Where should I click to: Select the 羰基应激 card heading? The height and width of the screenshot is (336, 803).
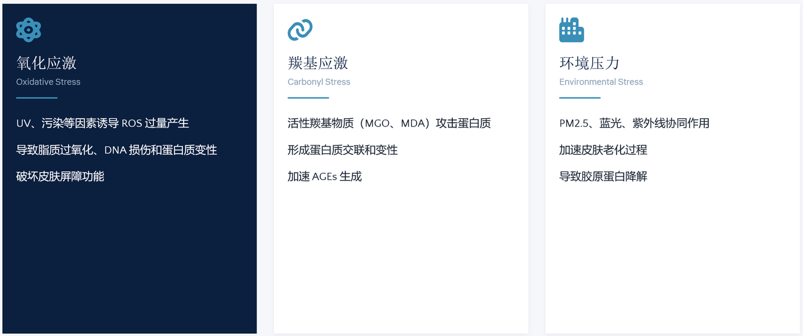tap(318, 63)
